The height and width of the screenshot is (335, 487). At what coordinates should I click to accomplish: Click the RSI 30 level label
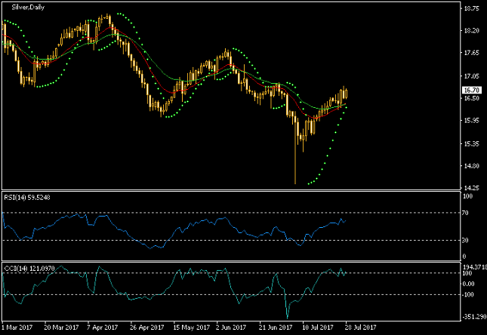pos(465,240)
